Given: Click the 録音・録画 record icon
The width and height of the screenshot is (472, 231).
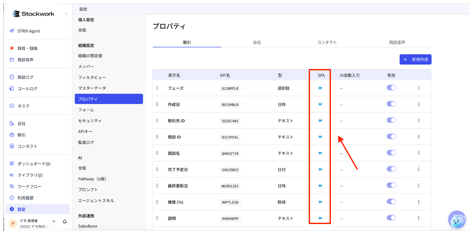Looking at the screenshot, I should pyautogui.click(x=12, y=48).
